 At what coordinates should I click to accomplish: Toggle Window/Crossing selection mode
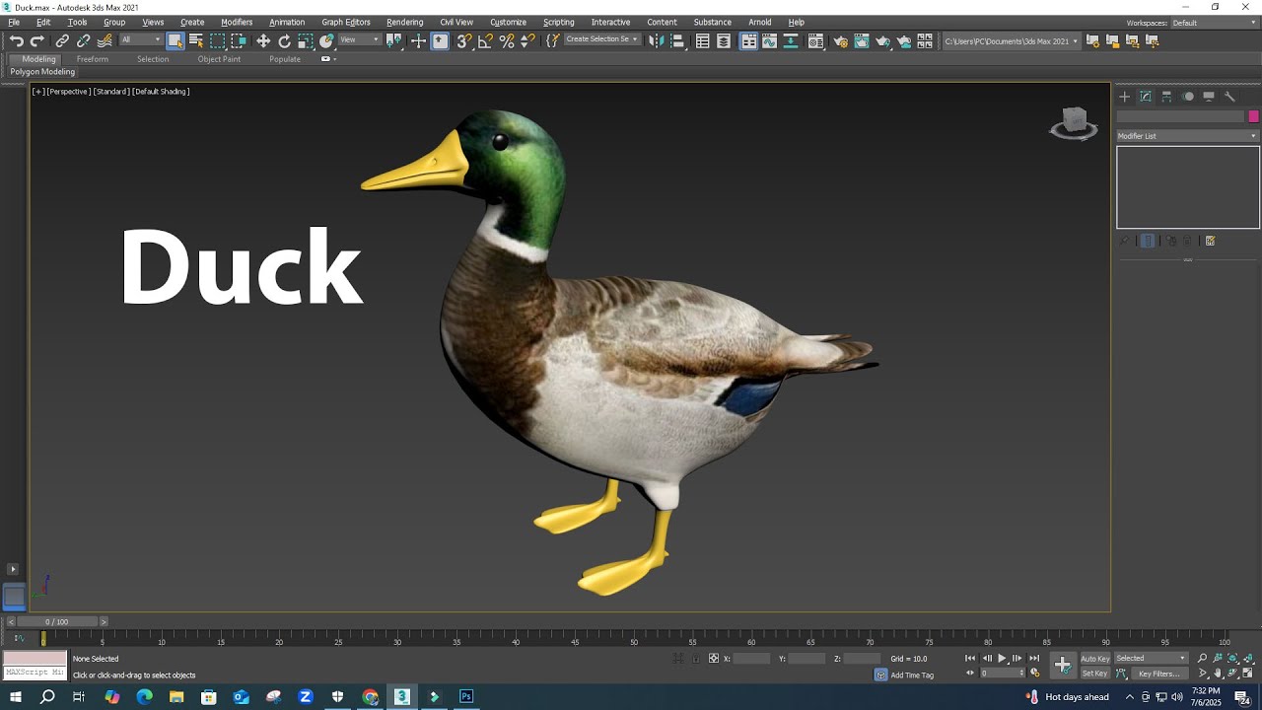[x=239, y=40]
